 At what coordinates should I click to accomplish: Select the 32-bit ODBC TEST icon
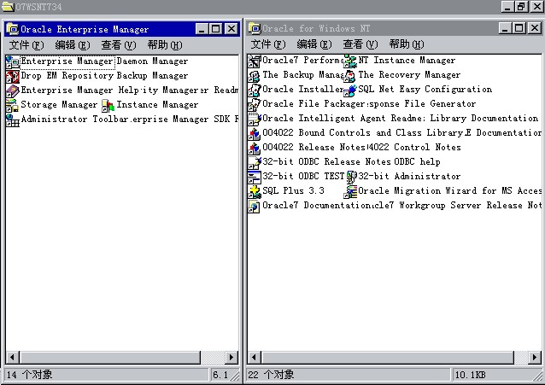254,178
